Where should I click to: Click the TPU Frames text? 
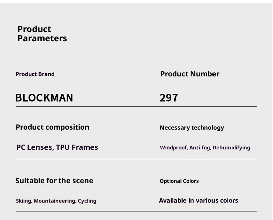coord(77,147)
